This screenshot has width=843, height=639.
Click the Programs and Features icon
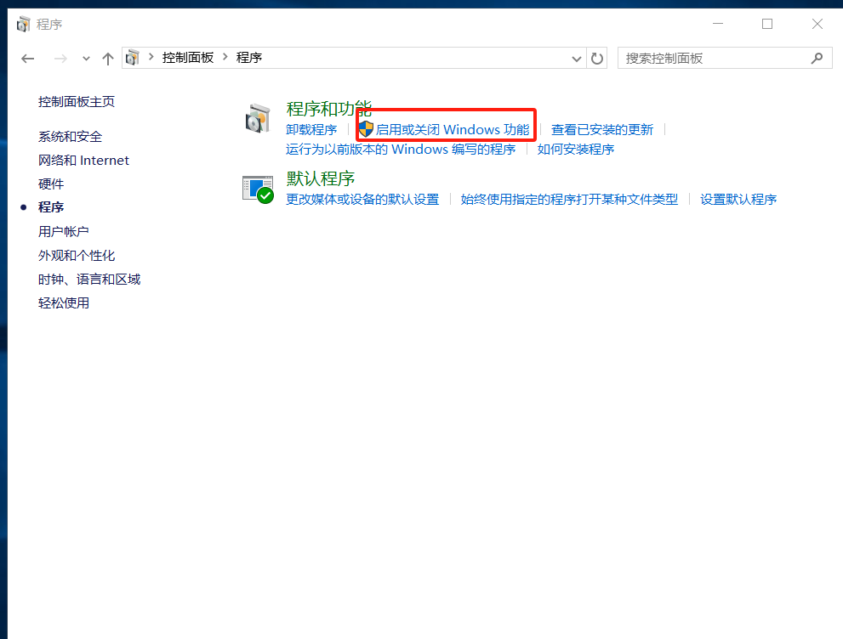tap(258, 119)
